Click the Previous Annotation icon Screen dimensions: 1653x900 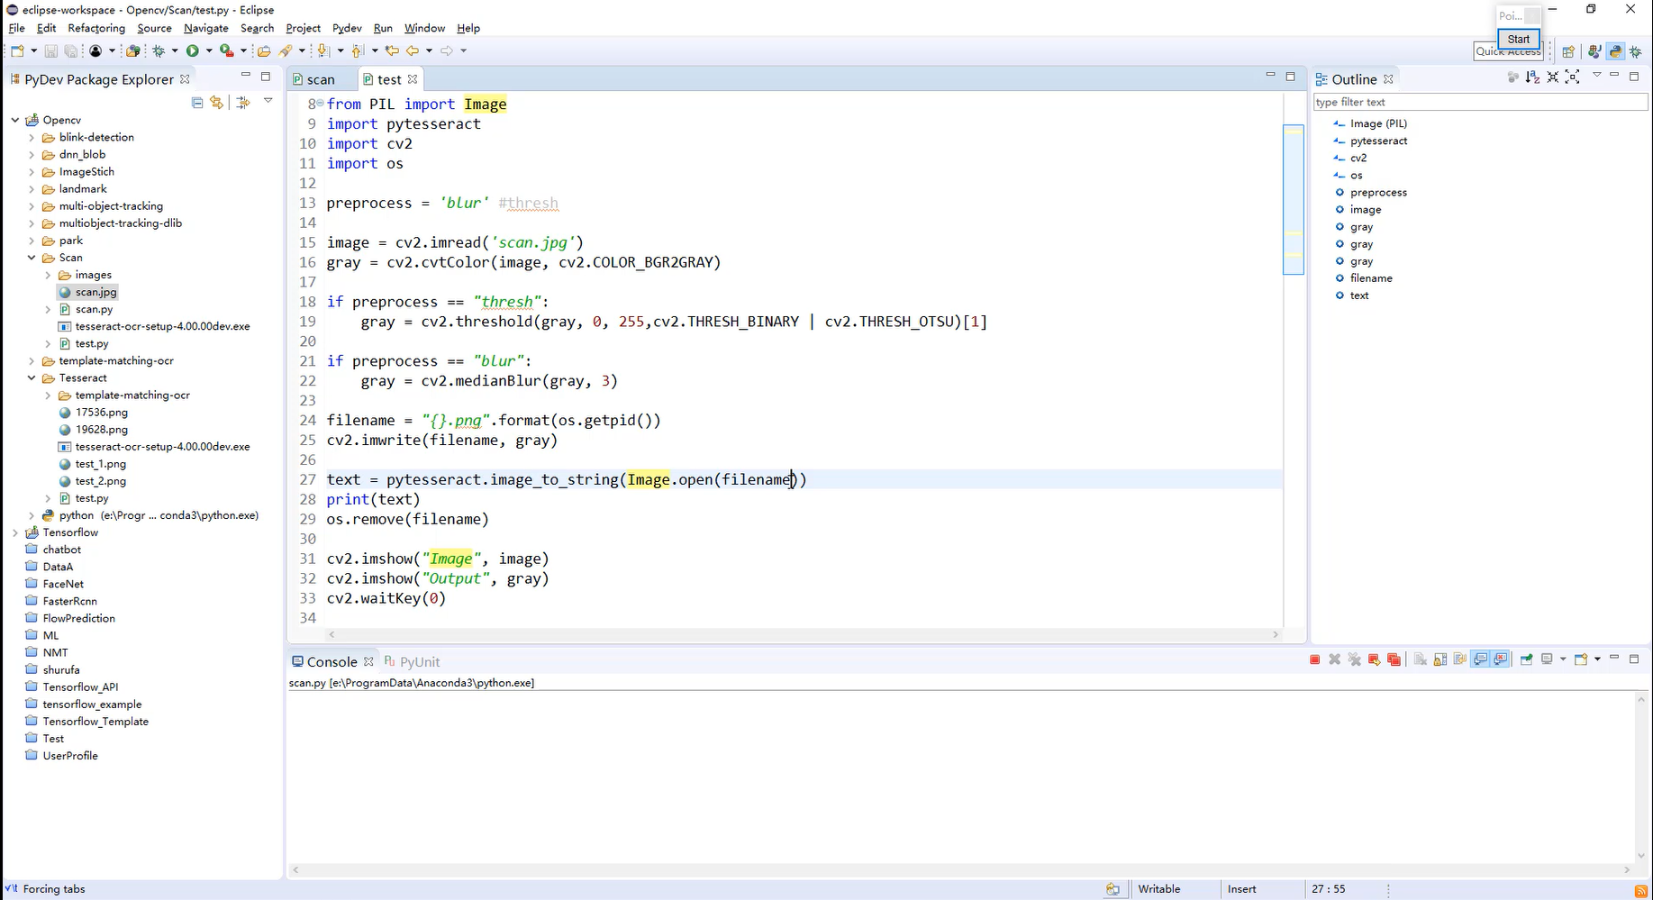click(x=358, y=50)
